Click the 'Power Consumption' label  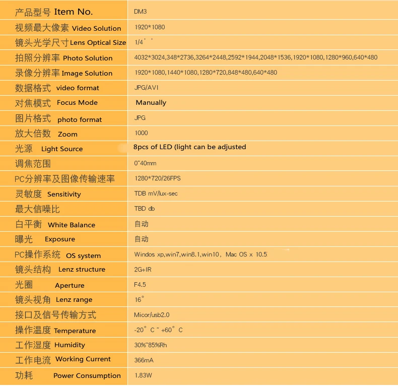pyautogui.click(x=87, y=376)
